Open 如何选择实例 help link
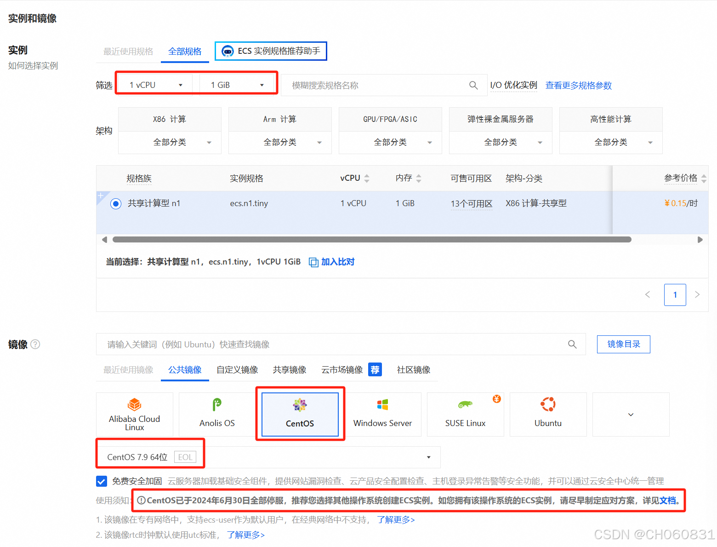The height and width of the screenshot is (547, 717). [33, 66]
